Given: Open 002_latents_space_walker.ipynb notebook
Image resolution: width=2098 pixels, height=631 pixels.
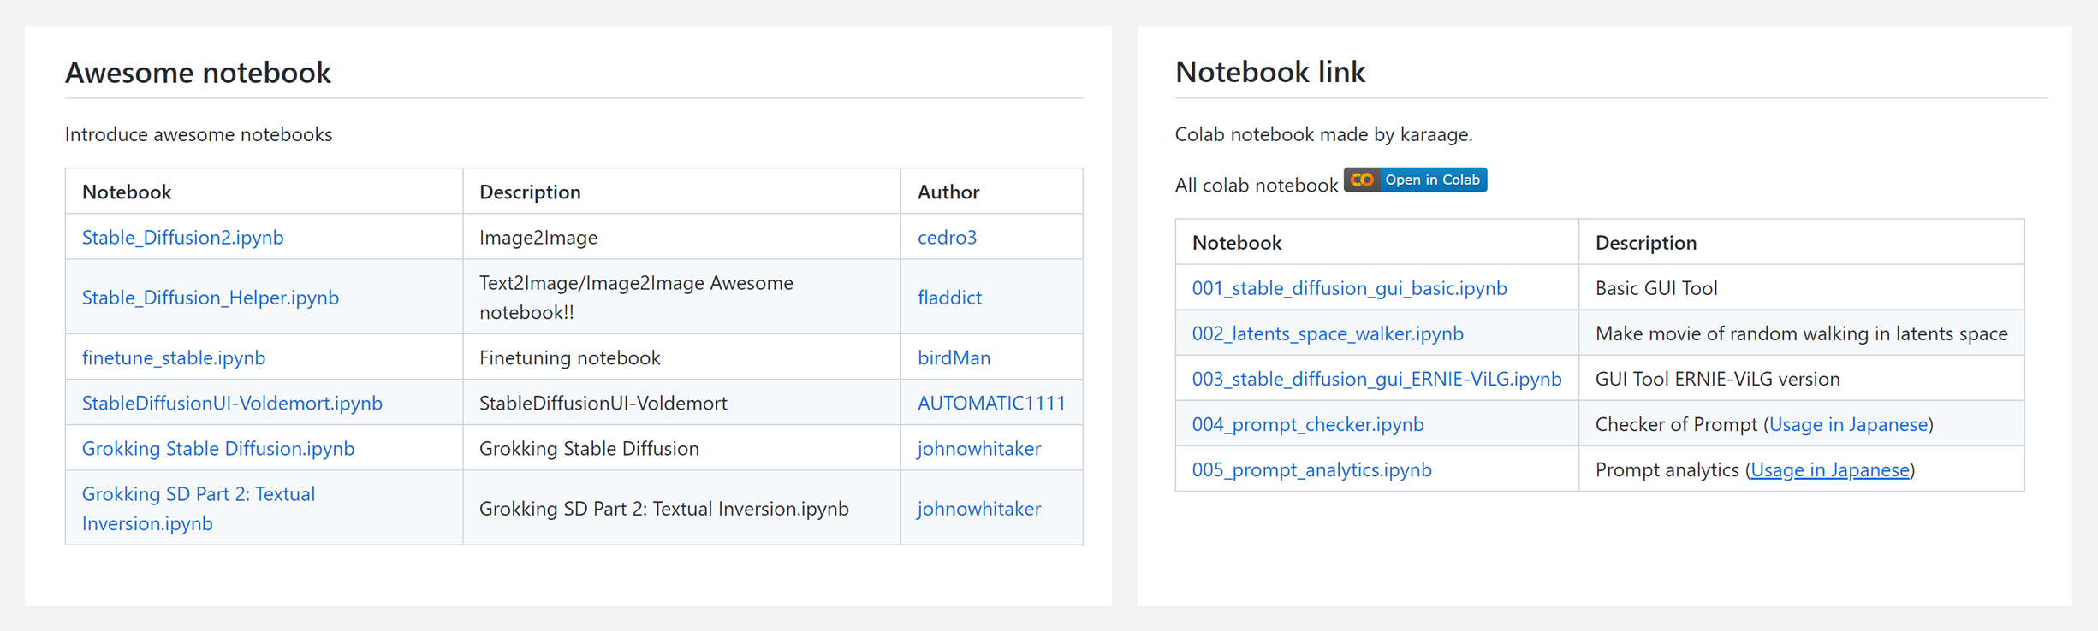Looking at the screenshot, I should pos(1328,333).
